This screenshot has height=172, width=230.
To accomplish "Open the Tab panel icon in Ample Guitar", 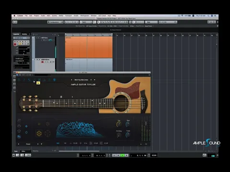I will (x=34, y=80).
